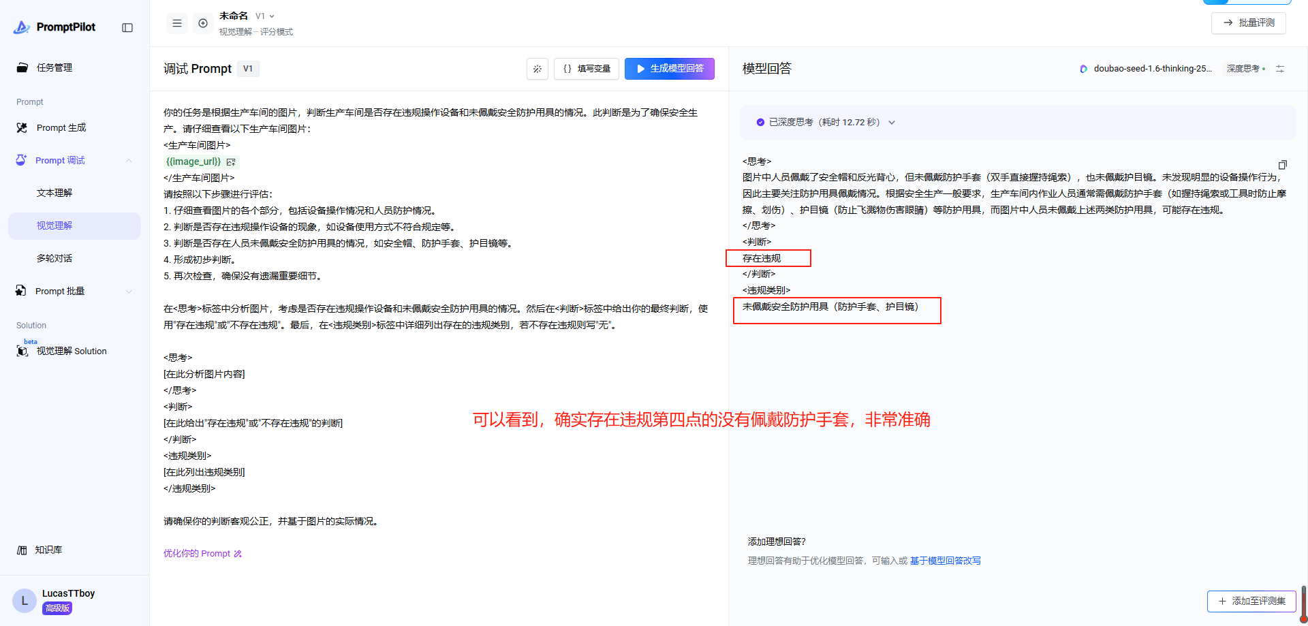Collapse the sidebar with the panel icon
This screenshot has width=1308, height=626.
(127, 27)
